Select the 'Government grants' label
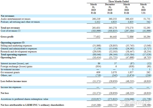Image resolution: width=153 pixels, height=108 pixels. pyautogui.click(x=10, y=72)
